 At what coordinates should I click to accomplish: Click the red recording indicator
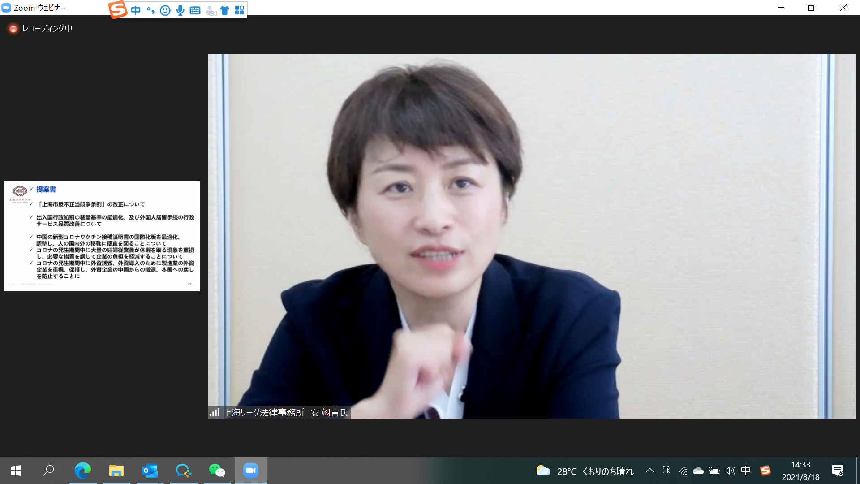coord(13,29)
